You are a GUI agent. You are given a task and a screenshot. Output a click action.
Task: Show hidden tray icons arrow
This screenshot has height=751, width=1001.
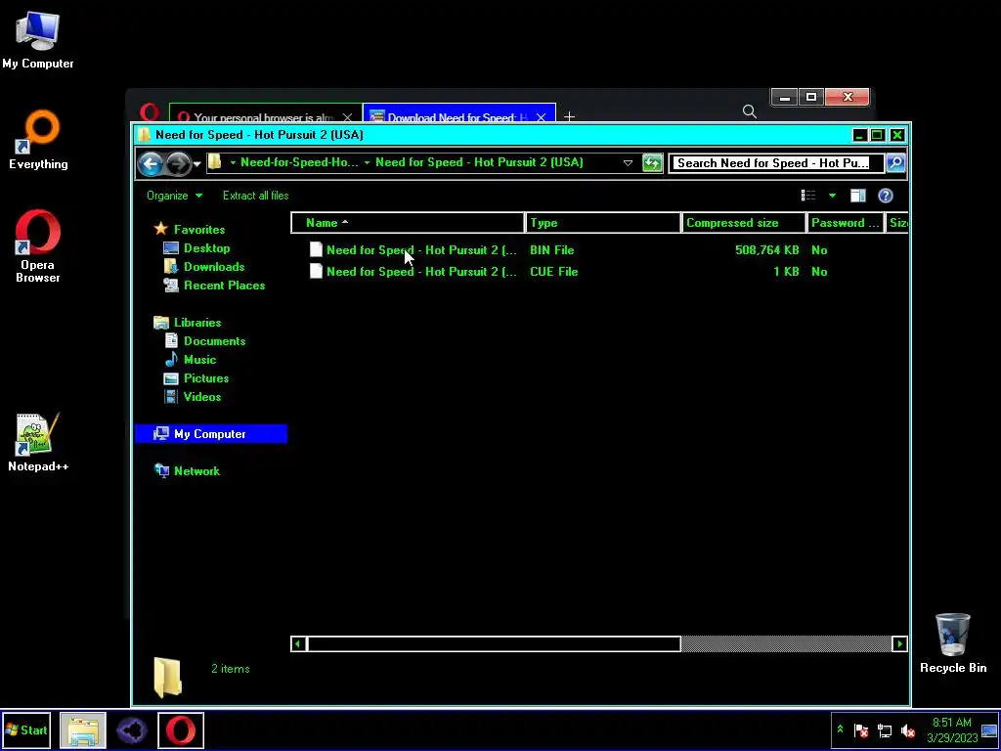click(x=840, y=729)
